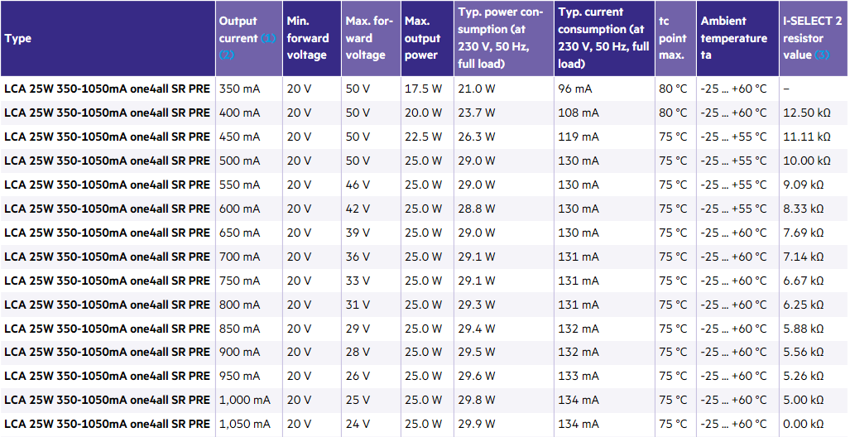Select the 750 mA output current cell

[249, 281]
